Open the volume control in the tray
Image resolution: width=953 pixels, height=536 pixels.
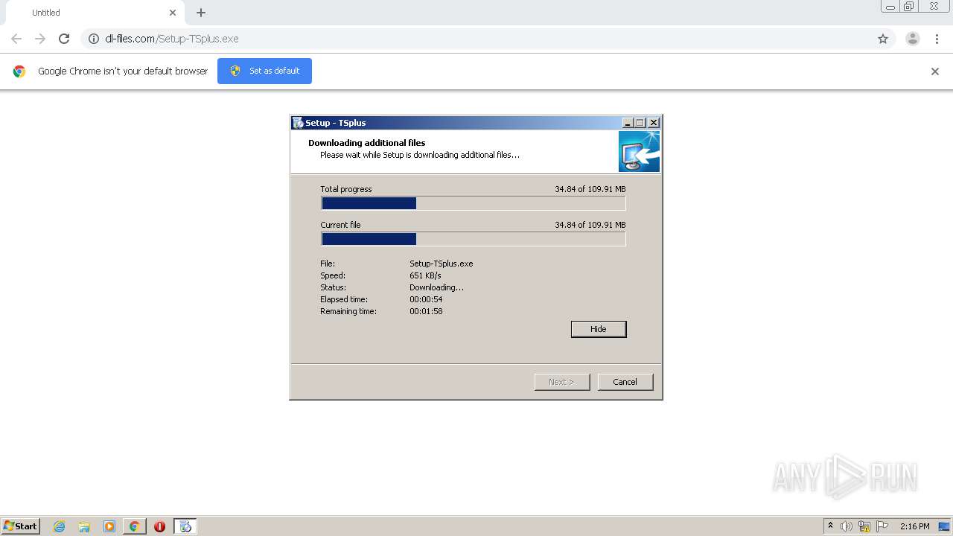[847, 526]
